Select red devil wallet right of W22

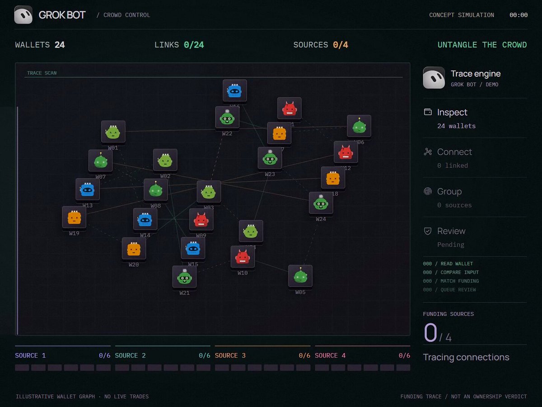289,109
